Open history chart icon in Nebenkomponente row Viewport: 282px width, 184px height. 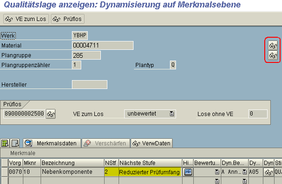point(188,172)
